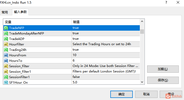Viewport: 184px width, 100px height.
Task: Select the TradeMondayAfterNFP boolean icon
Action: (6, 34)
